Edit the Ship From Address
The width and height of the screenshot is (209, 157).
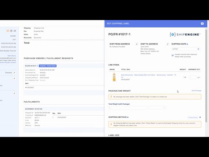point(137,44)
